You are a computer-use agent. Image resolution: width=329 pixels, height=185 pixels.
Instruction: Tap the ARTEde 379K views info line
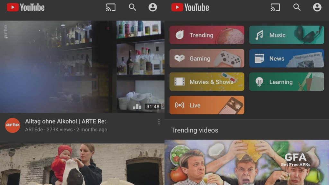pos(66,130)
